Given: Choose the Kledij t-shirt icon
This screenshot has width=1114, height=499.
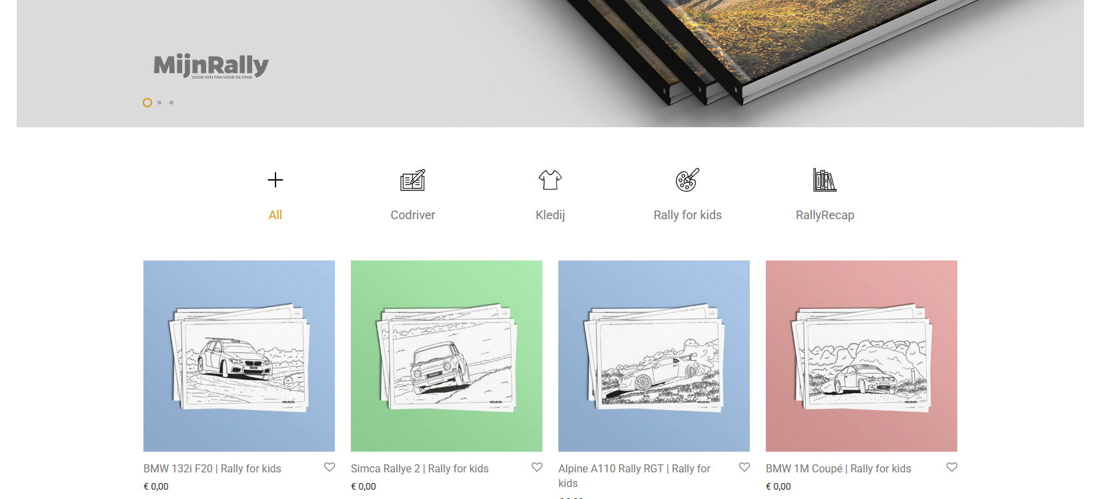Looking at the screenshot, I should tap(550, 180).
